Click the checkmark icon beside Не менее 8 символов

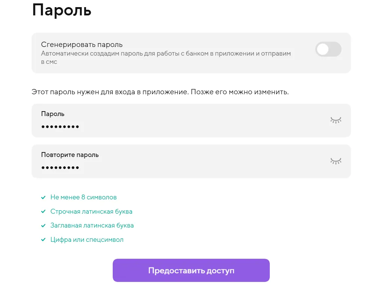pos(43,198)
